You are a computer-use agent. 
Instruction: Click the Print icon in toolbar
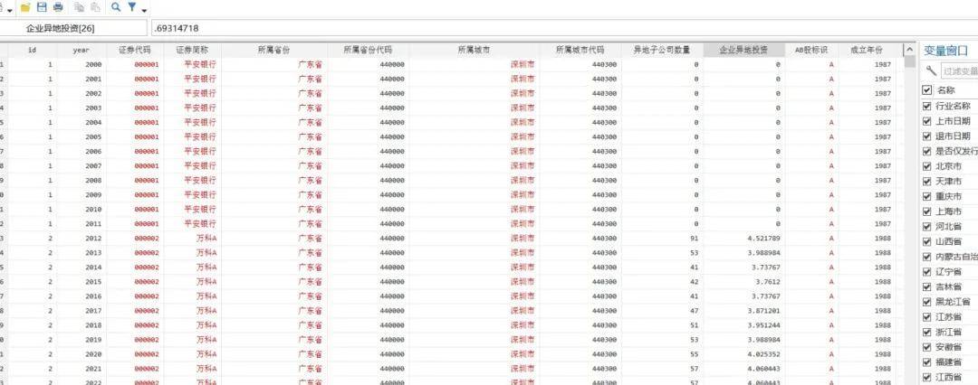[58, 7]
